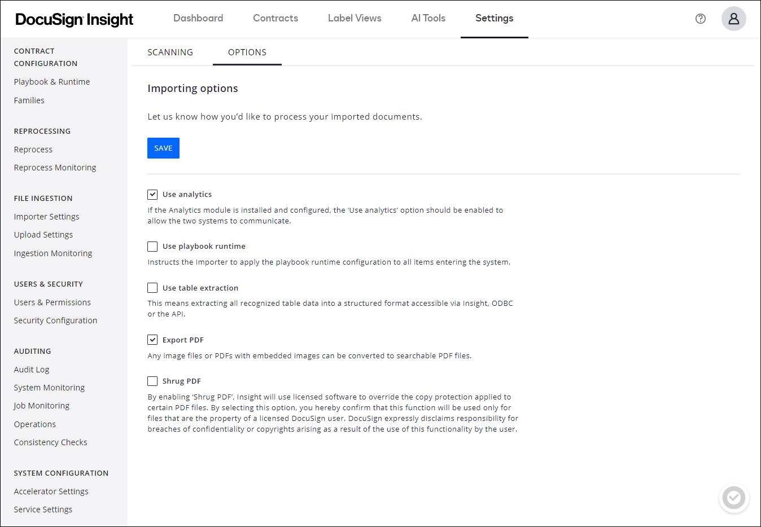
Task: Switch to the SCANNING tab
Action: 170,52
